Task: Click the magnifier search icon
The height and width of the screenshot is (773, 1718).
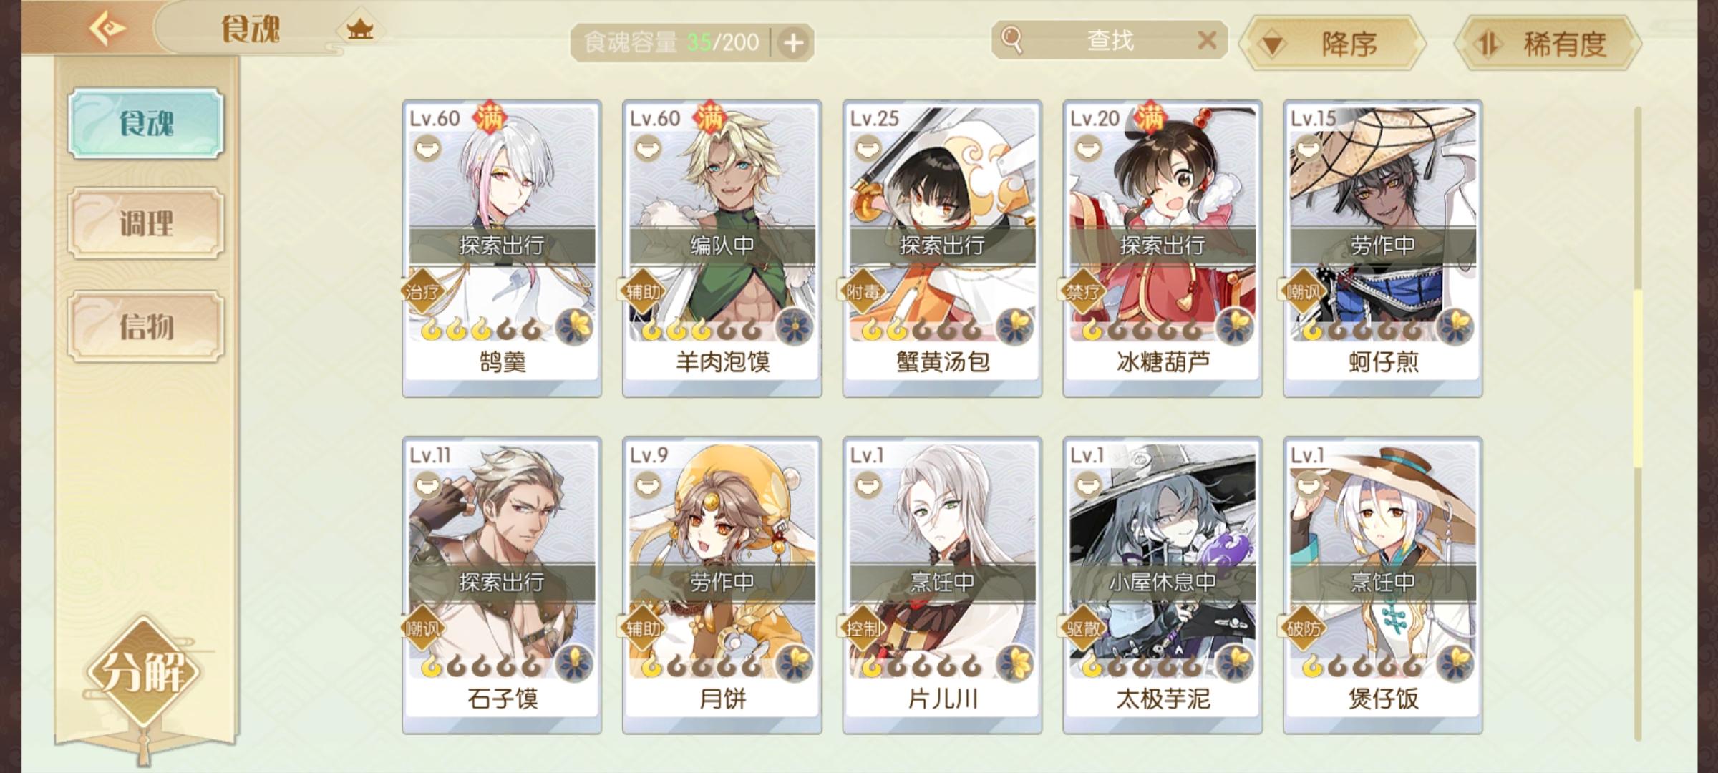Action: (x=1011, y=40)
